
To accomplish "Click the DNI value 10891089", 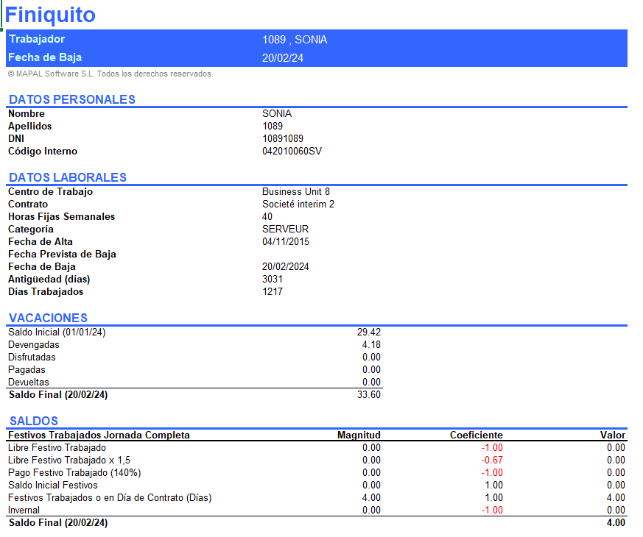I will tap(283, 139).
